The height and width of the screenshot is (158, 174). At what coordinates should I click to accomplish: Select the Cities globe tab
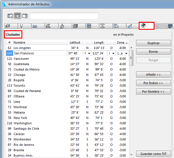click(147, 26)
